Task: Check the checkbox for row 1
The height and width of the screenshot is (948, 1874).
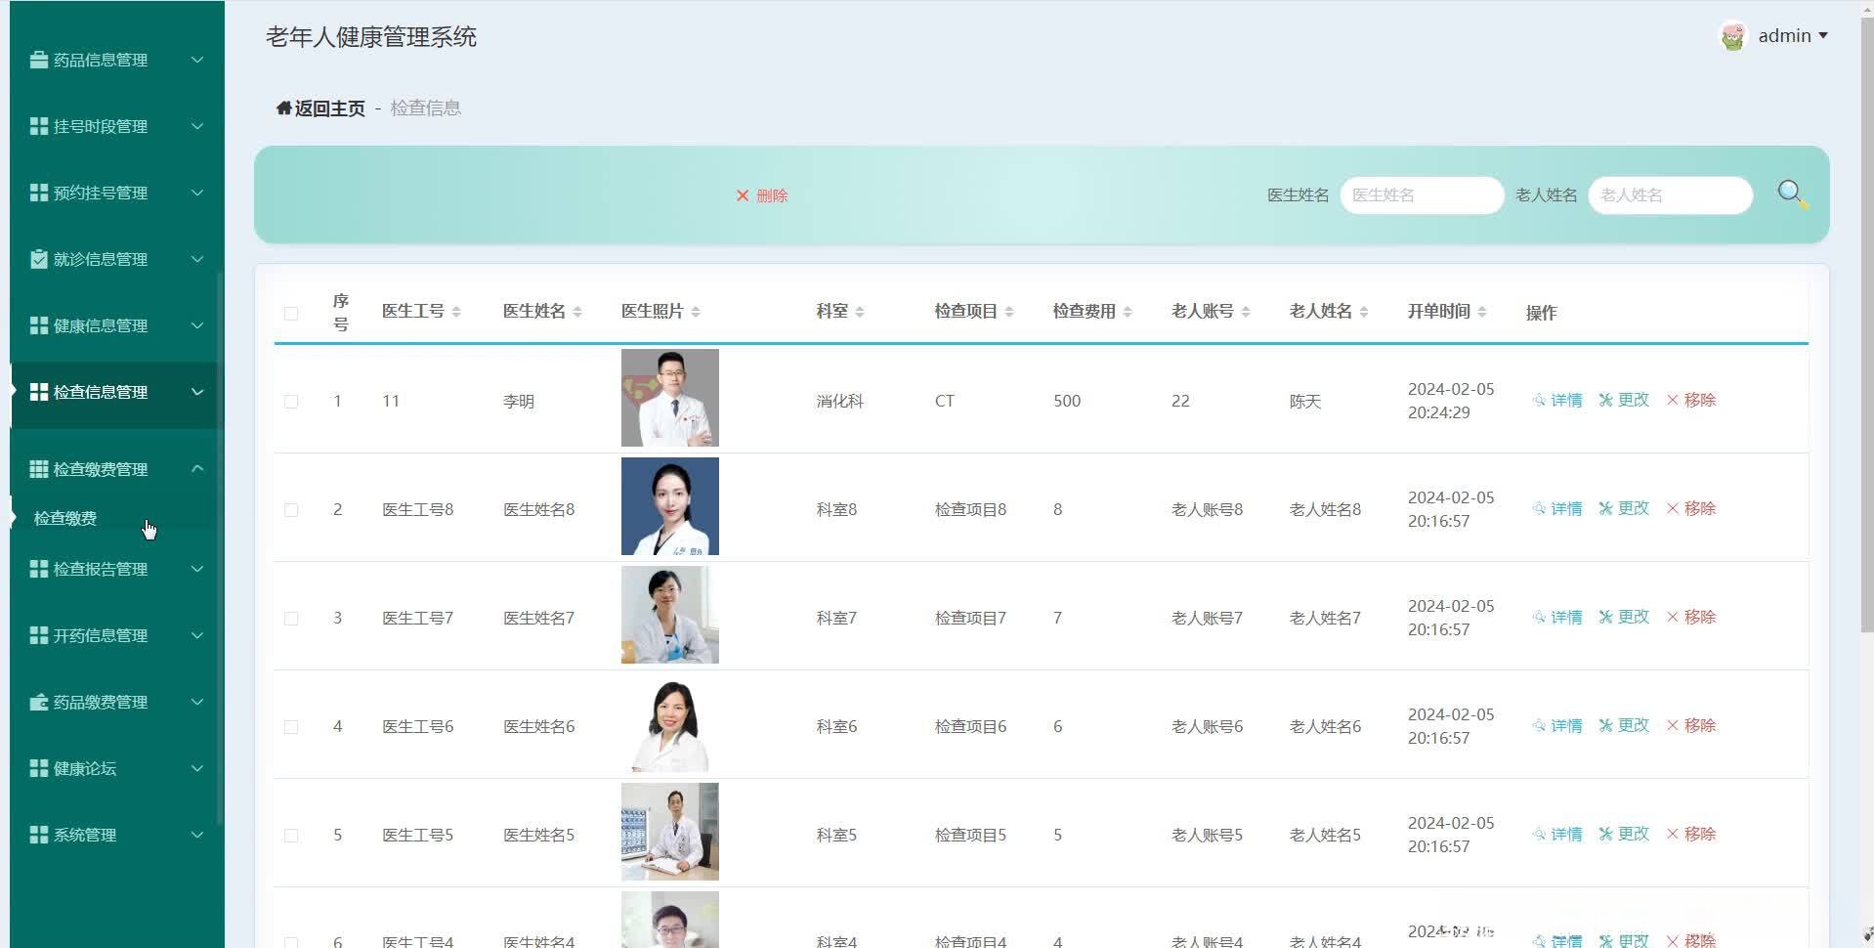Action: click(291, 401)
